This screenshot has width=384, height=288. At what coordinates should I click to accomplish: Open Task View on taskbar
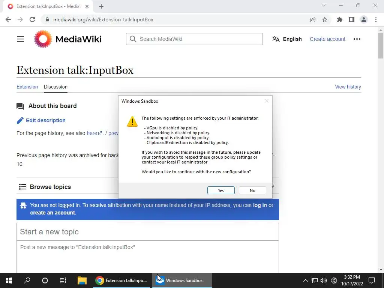(63, 280)
